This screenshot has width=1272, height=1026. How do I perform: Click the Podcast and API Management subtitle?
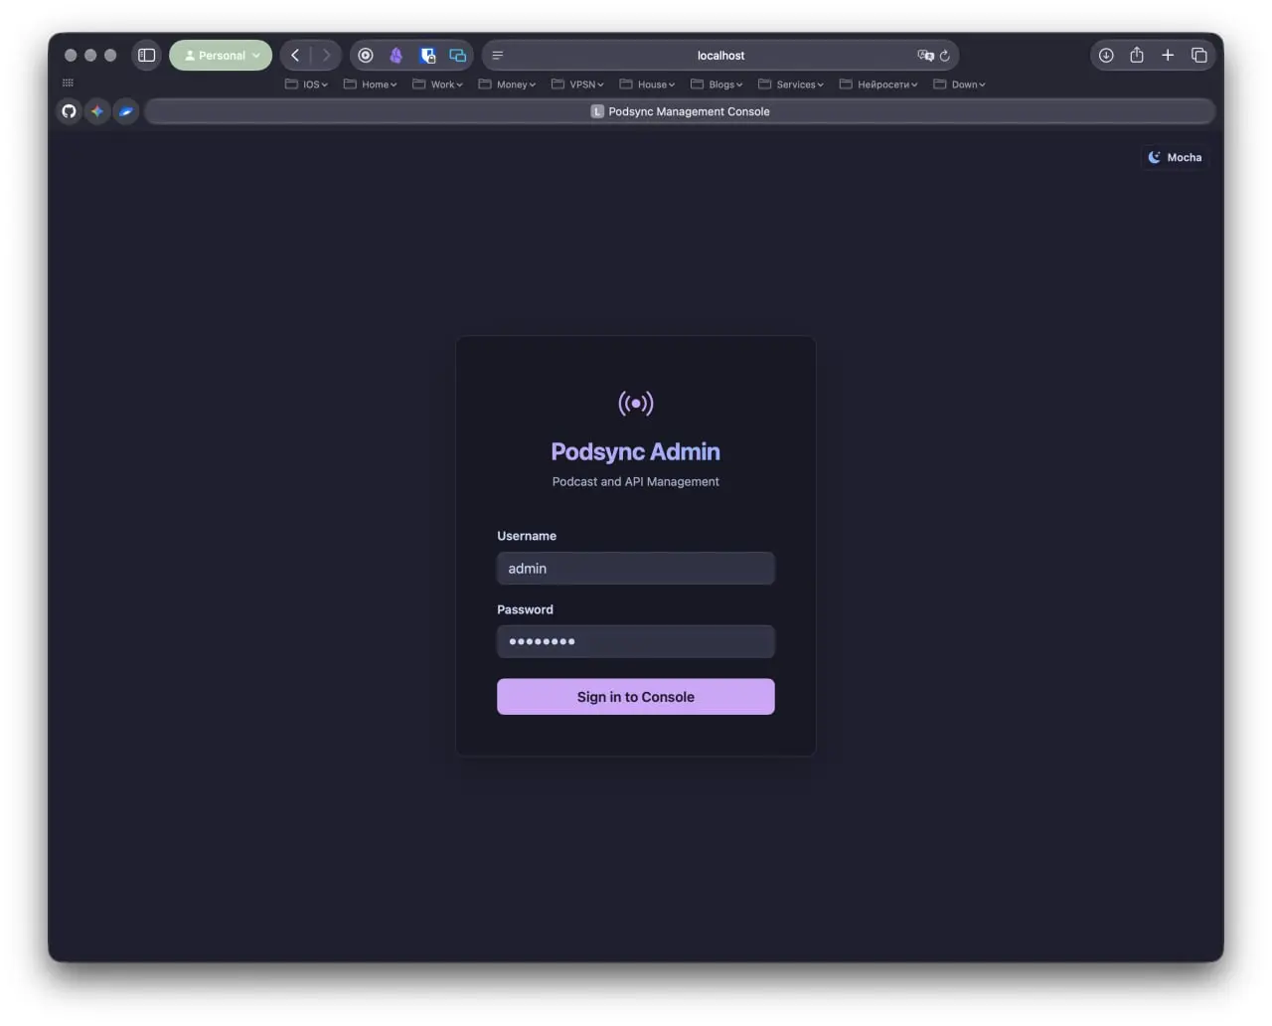[636, 481]
